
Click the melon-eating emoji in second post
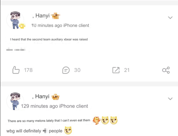96,120
